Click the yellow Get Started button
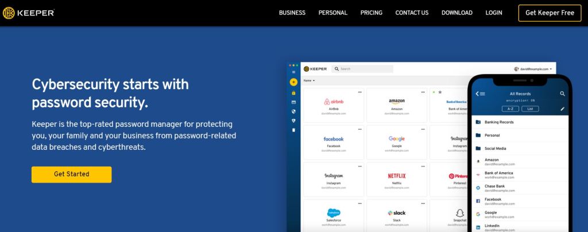This screenshot has height=232, width=588. coord(71,174)
